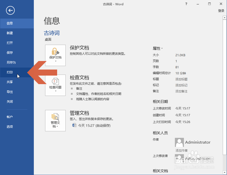Screen dimensions: 227x175
Task: Open Word Help via the question mark icon
Action: click(x=186, y=4)
